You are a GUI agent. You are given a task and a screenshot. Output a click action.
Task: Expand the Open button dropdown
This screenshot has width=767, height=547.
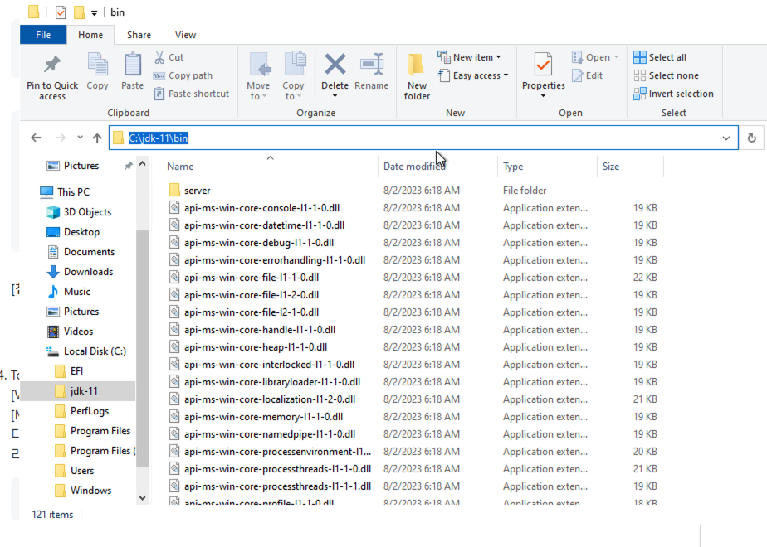tap(616, 57)
